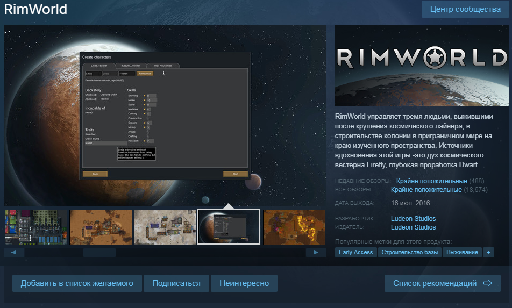
Task: Click the Популярные метки для этого продукта text
Action: coord(393,242)
